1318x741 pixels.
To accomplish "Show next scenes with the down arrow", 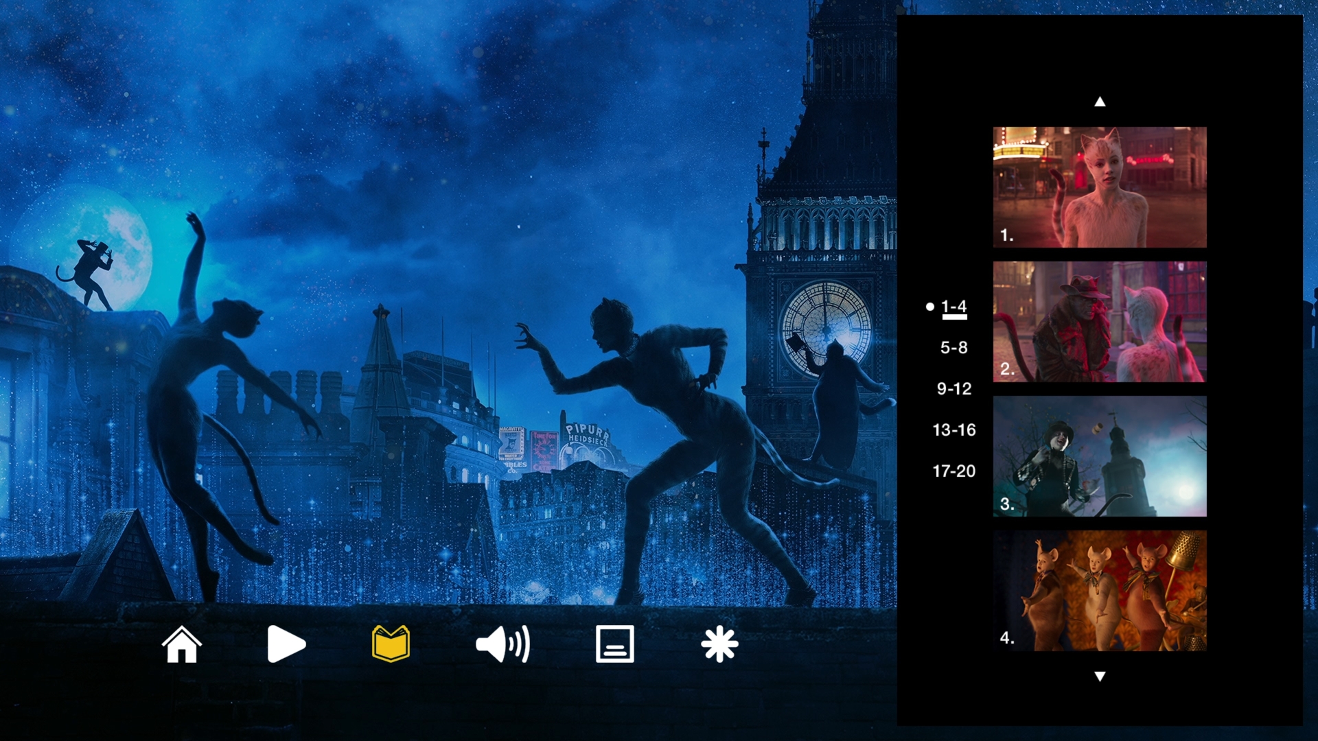I will (1100, 677).
